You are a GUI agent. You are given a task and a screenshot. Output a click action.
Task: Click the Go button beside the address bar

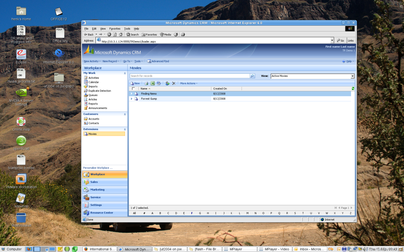(340, 40)
